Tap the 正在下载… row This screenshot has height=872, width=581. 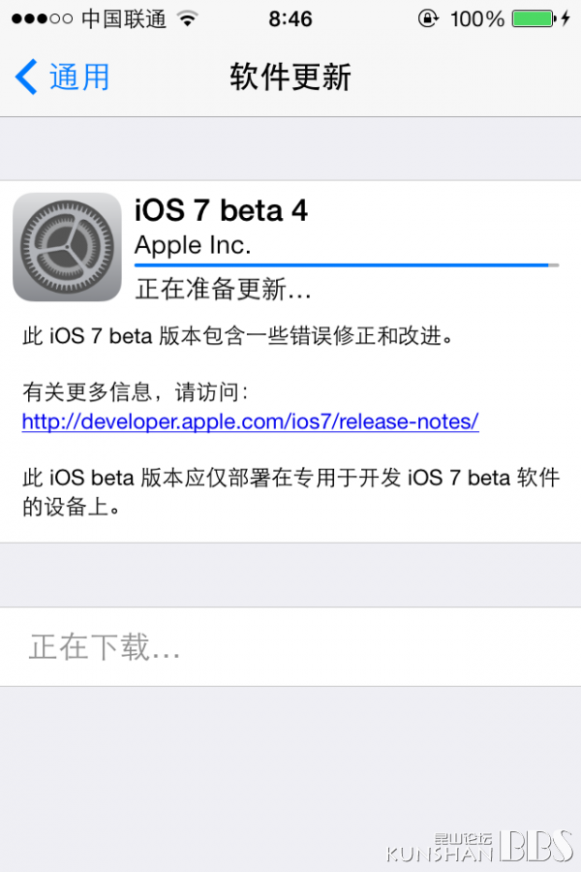290,647
